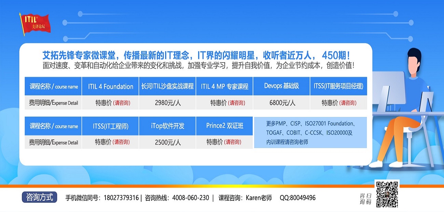Click the 特惠价 price under ITSS(IT服务项目经理)
This screenshot has height=212, width=444.
[339, 103]
